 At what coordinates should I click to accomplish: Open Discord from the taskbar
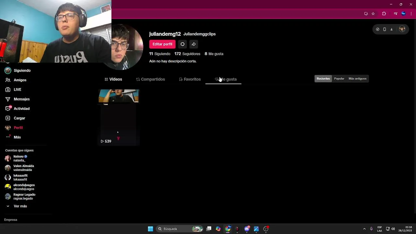[x=247, y=229]
